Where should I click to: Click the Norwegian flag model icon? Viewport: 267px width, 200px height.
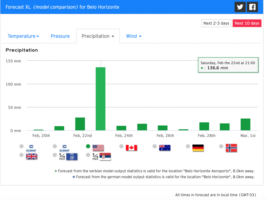[231, 148]
